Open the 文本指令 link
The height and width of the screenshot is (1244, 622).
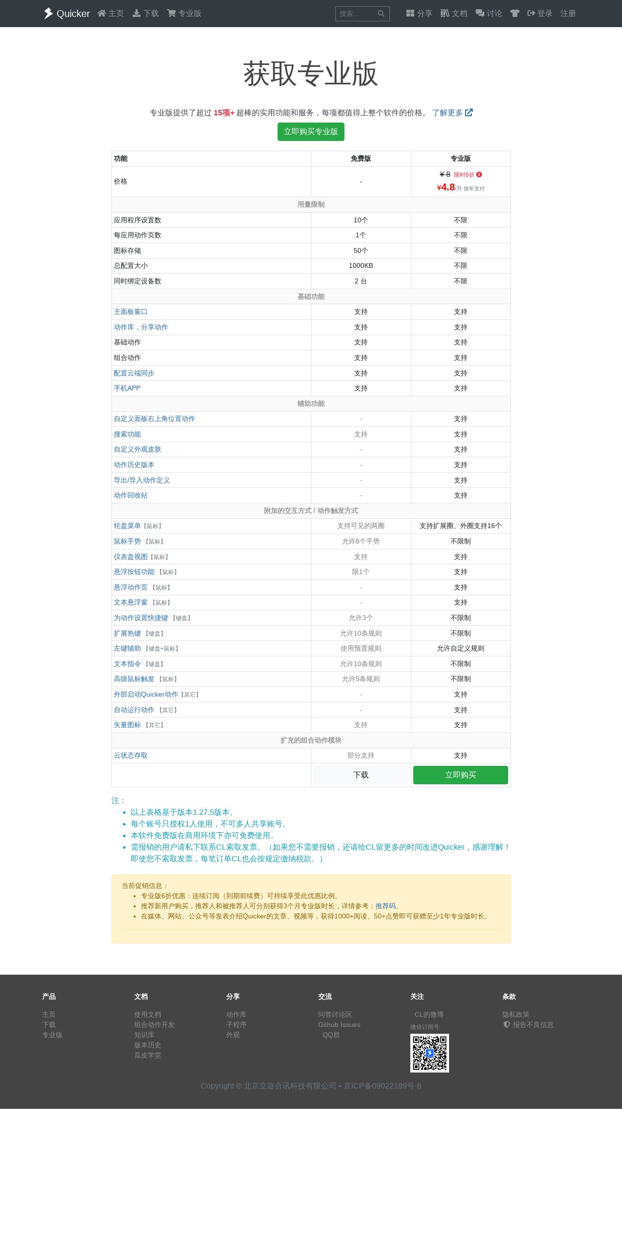127,664
